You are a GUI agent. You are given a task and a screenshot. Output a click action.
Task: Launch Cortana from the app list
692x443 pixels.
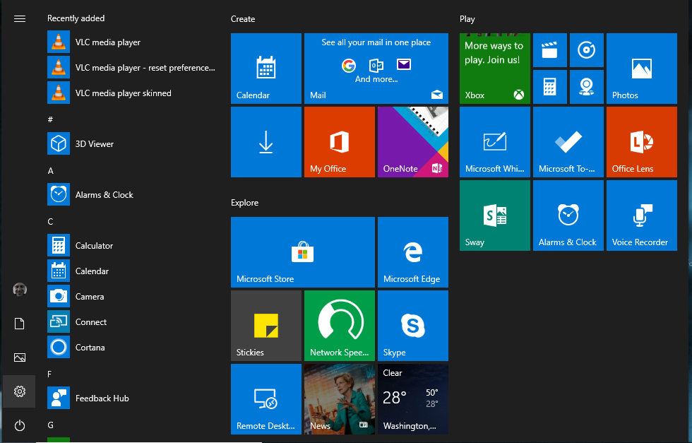pos(133,348)
